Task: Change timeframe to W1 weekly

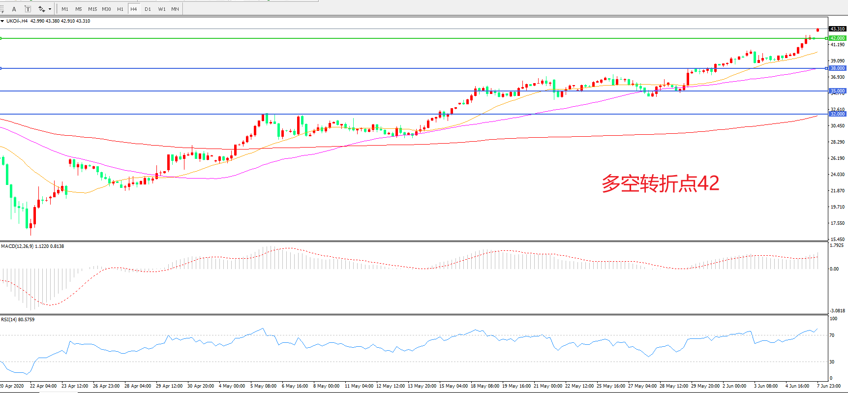Action: (x=162, y=9)
